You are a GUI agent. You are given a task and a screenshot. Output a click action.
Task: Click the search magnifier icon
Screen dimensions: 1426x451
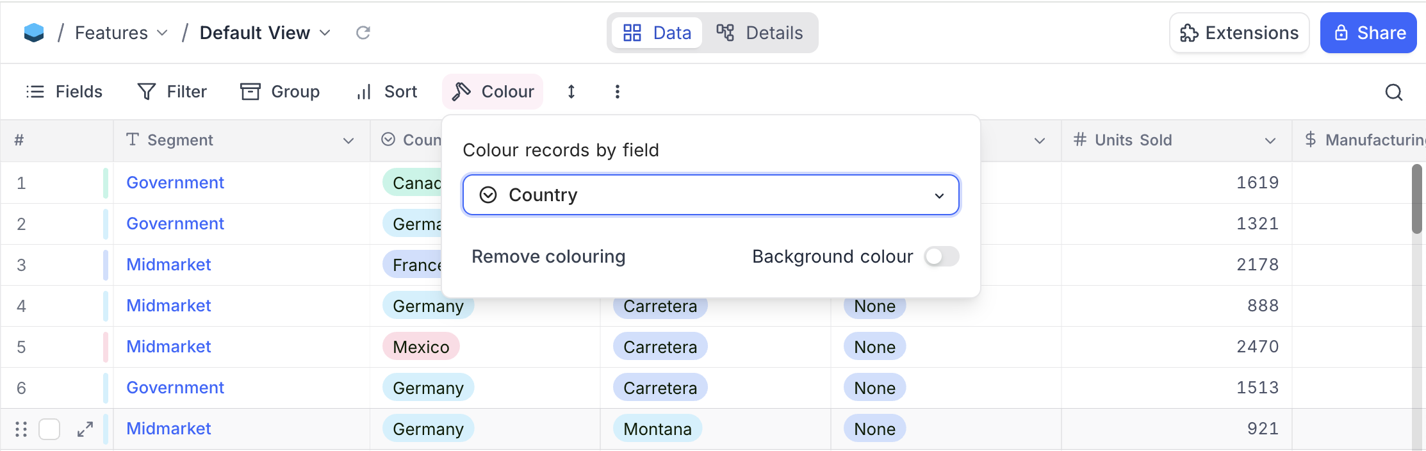(x=1394, y=92)
